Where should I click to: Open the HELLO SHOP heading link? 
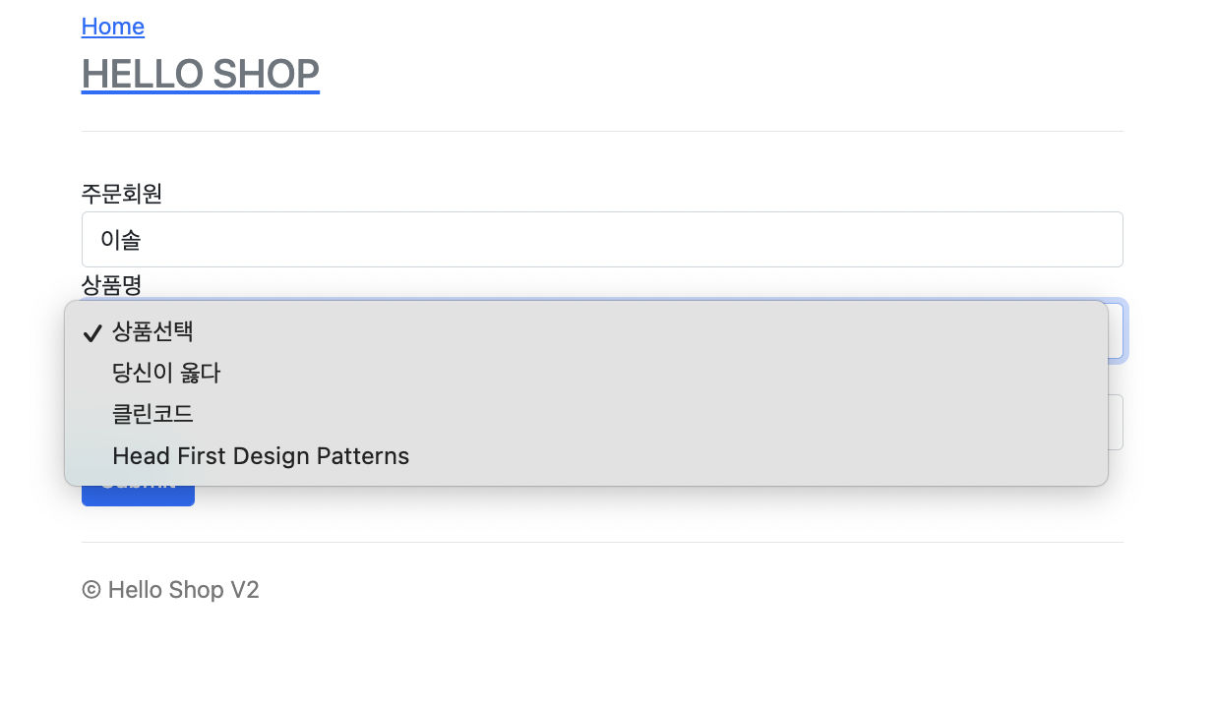[x=201, y=74]
